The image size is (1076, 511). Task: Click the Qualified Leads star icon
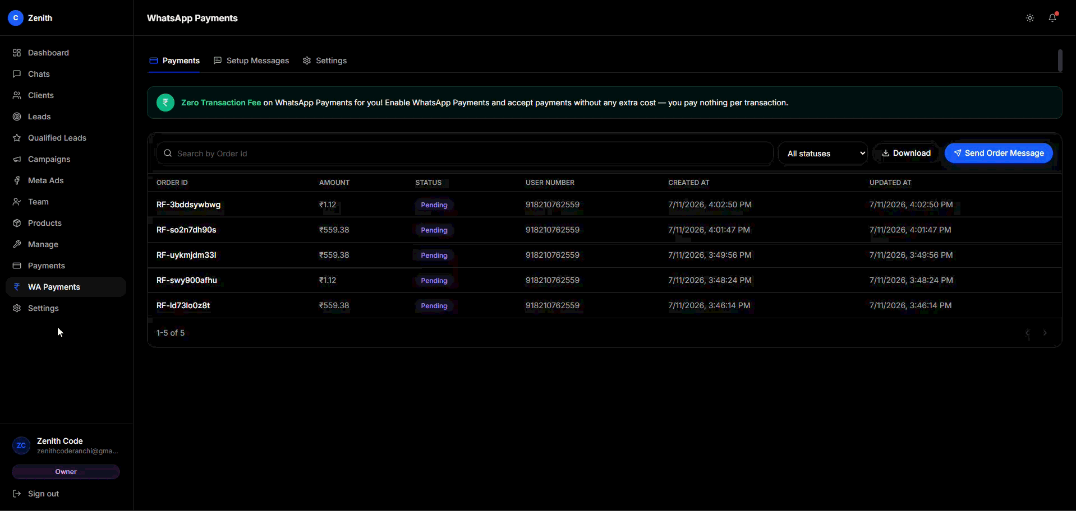[17, 138]
